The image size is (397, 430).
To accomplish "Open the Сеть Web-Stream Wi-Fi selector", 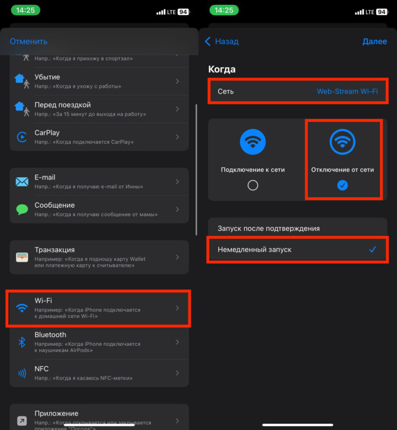I will [x=297, y=91].
